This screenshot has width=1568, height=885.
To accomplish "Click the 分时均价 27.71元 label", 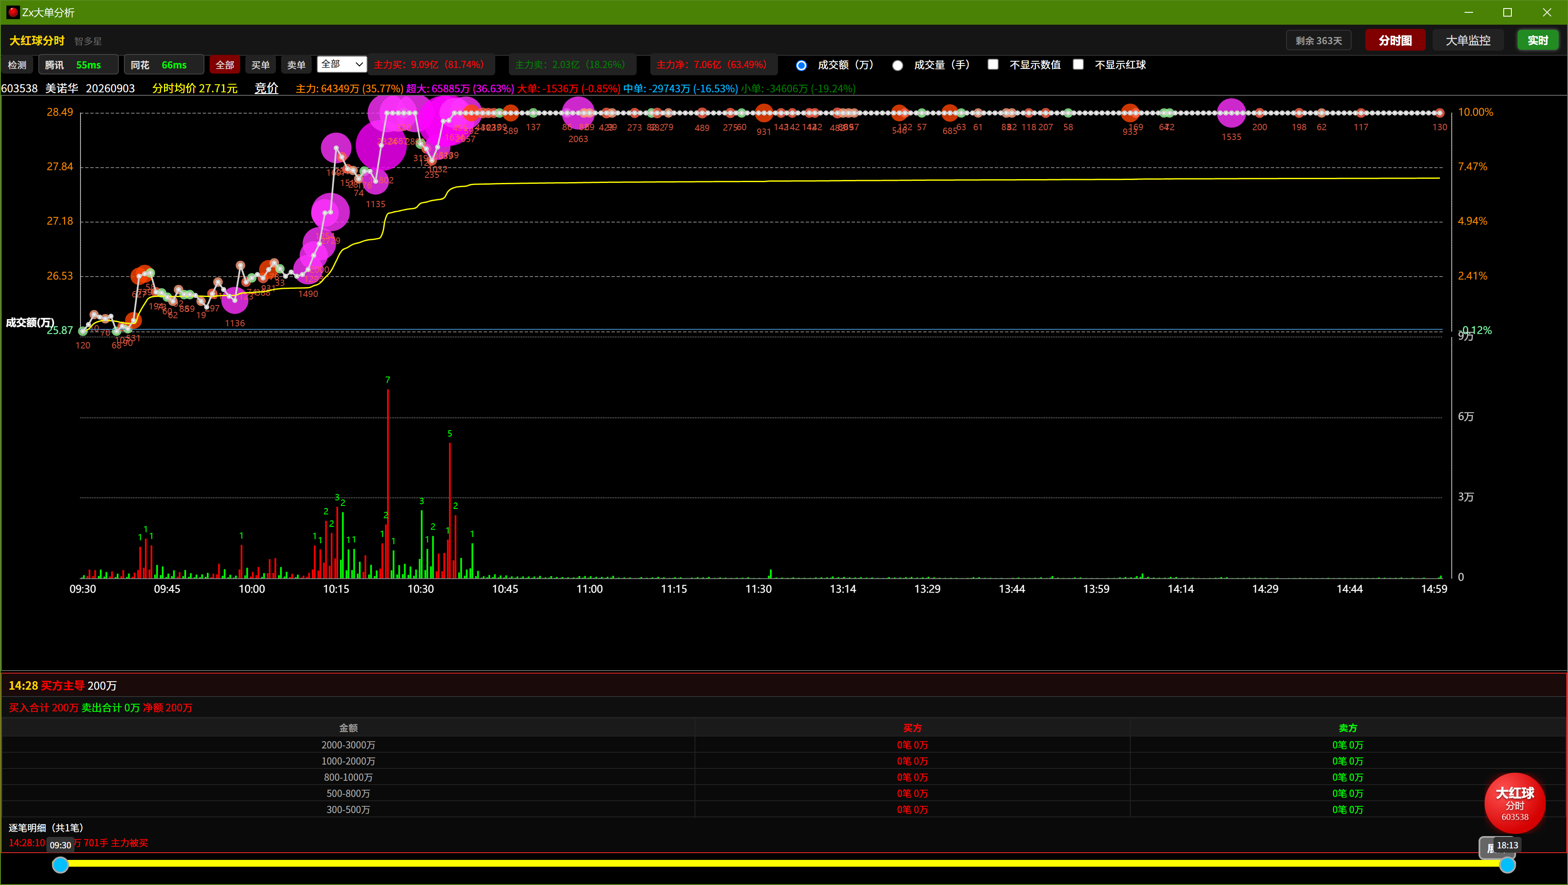I will pos(195,88).
